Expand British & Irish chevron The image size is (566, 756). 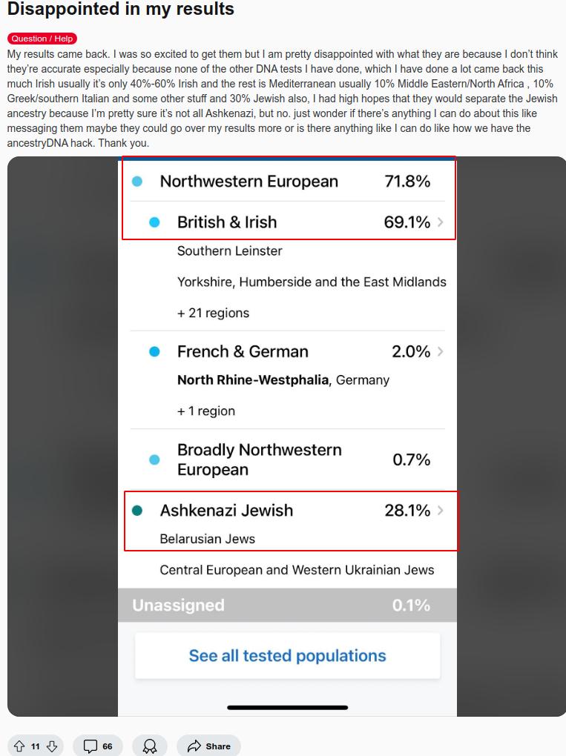(x=441, y=222)
